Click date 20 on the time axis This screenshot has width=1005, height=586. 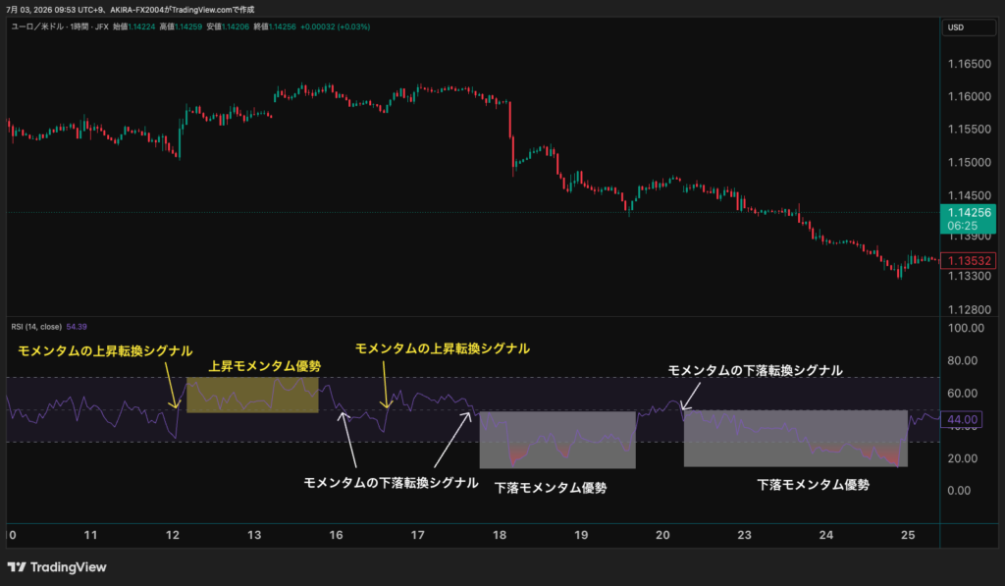(x=662, y=535)
